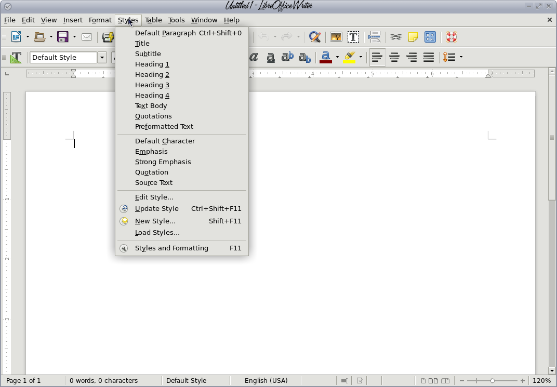Click the Default Style paragraph style field
The height and width of the screenshot is (387, 557).
[x=63, y=58]
